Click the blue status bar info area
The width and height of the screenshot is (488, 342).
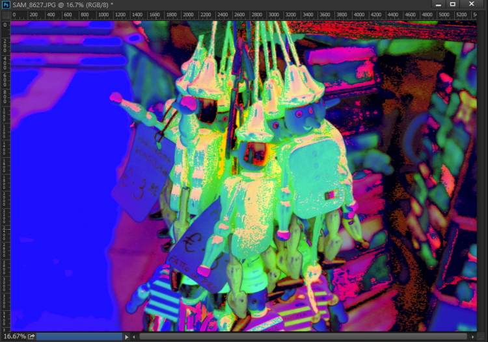coord(79,337)
